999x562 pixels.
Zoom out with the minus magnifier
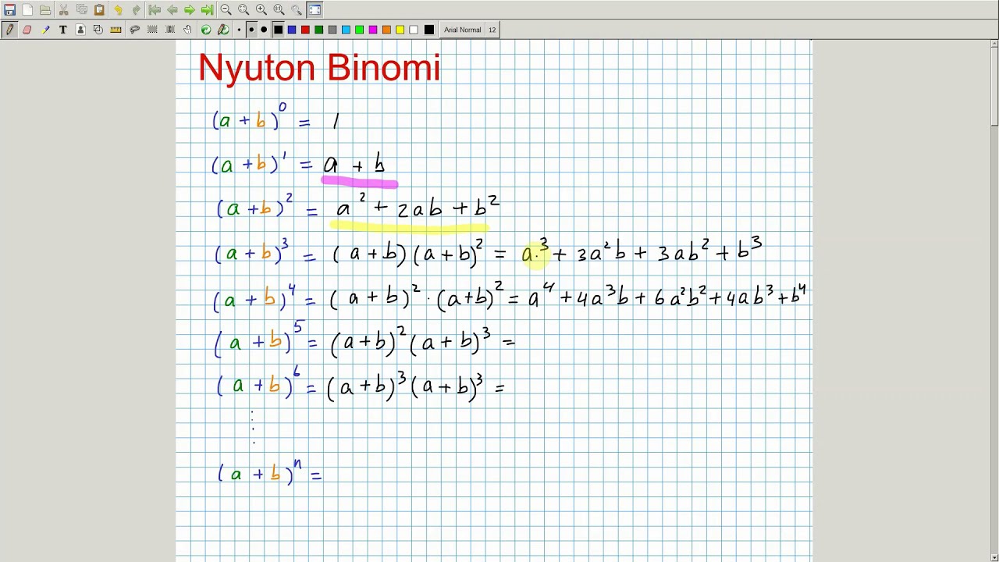point(226,10)
